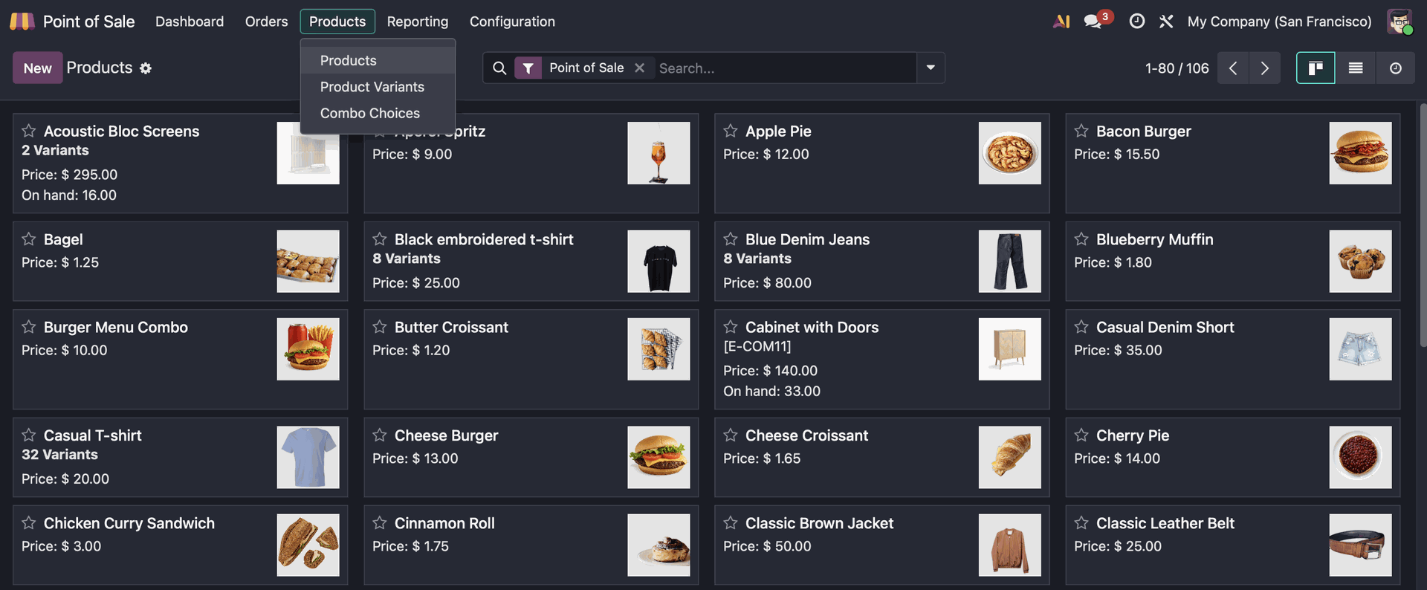The image size is (1427, 590).
Task: Open the activities clock icon
Action: [x=1136, y=22]
